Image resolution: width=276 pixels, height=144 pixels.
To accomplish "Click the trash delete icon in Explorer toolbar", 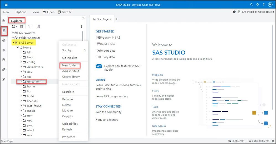I will click(22, 26).
